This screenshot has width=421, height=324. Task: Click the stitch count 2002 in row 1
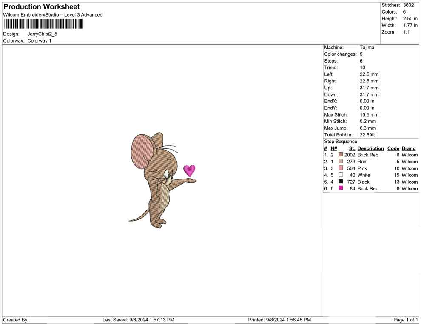pos(350,155)
